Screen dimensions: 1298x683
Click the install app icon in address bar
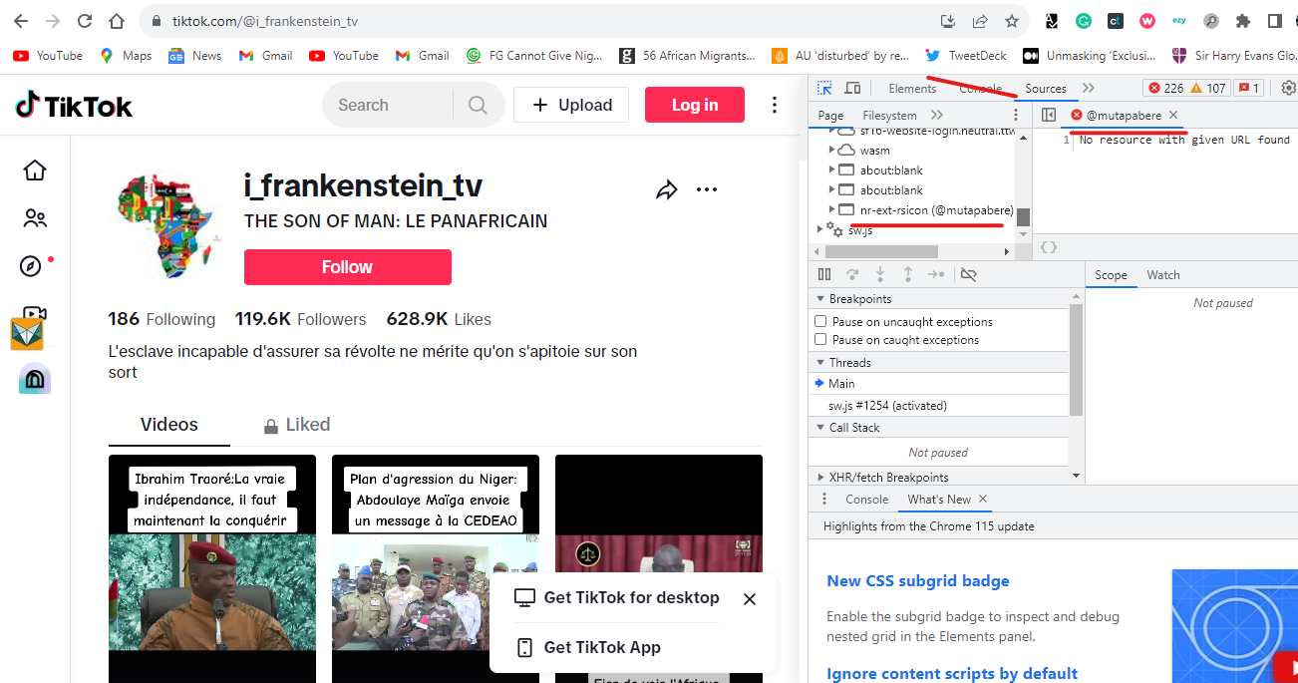pos(948,21)
